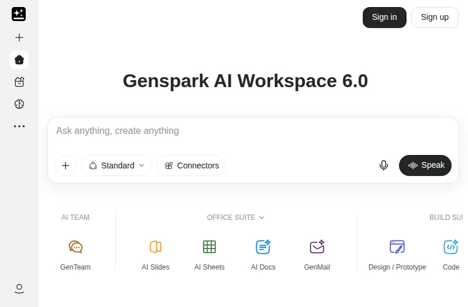Open the Design / Prototype tool icon

pyautogui.click(x=397, y=247)
